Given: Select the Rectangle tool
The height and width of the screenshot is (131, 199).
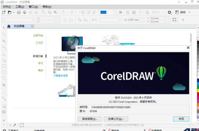Looking at the screenshot, I should (4, 66).
